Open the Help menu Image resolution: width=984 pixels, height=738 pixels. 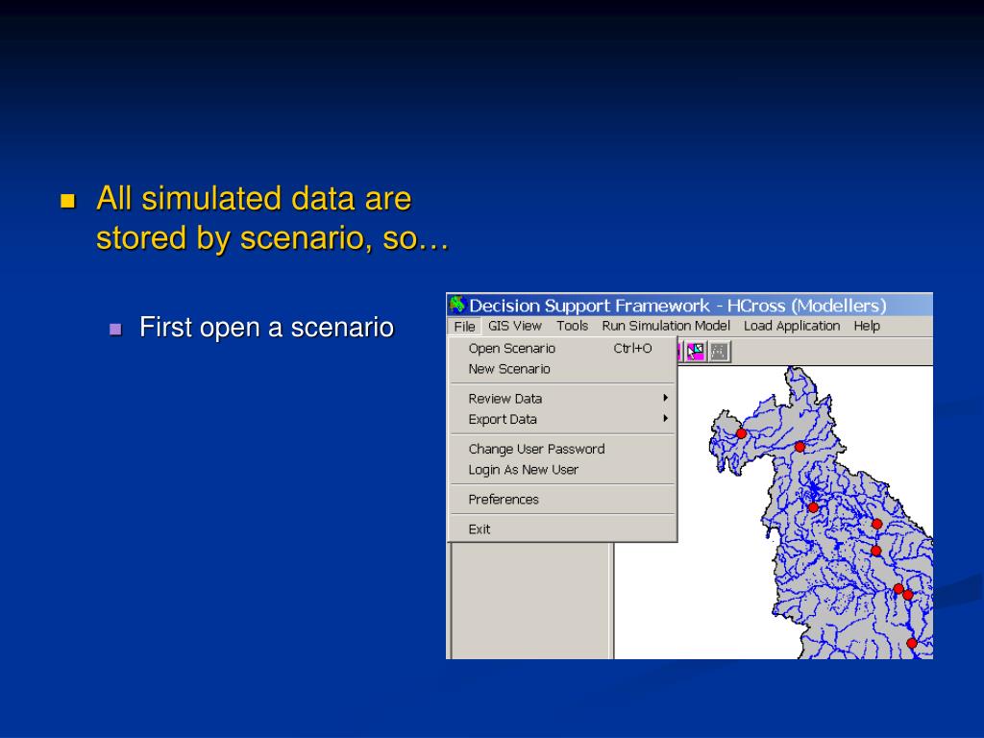click(x=867, y=326)
